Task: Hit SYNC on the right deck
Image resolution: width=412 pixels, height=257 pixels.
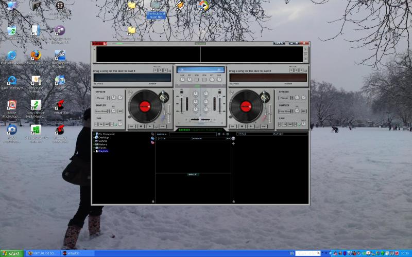Action: pos(265,126)
